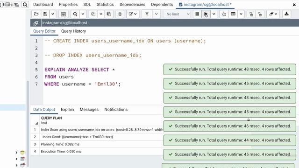Show the Query History tab

[74, 31]
